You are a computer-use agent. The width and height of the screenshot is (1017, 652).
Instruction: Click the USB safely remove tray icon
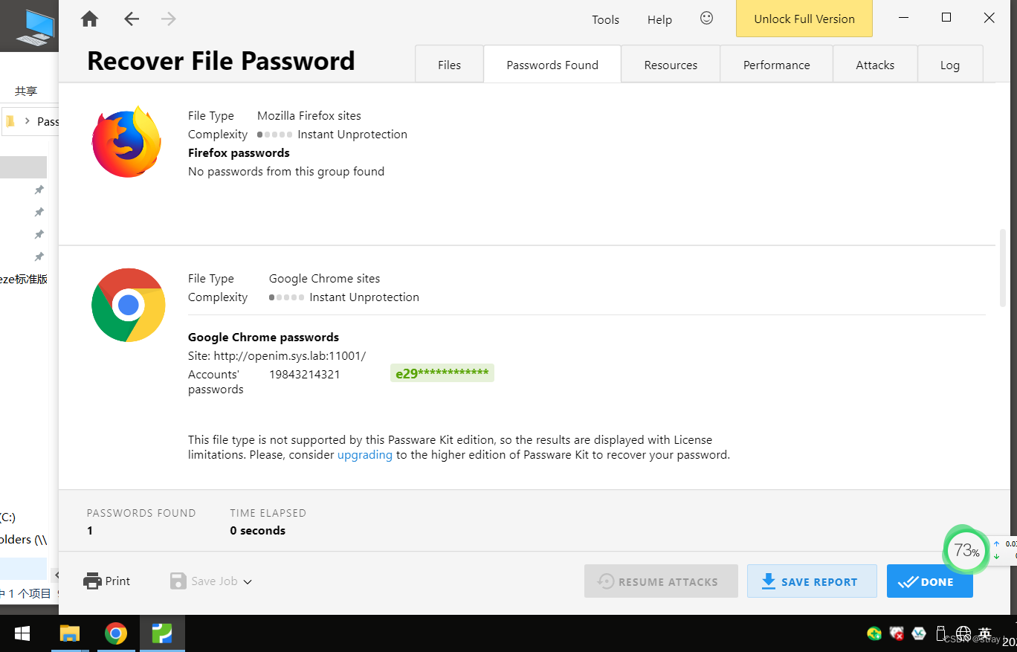(x=940, y=633)
